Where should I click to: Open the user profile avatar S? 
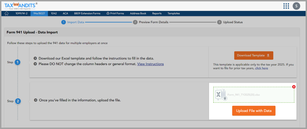coord(296,6)
